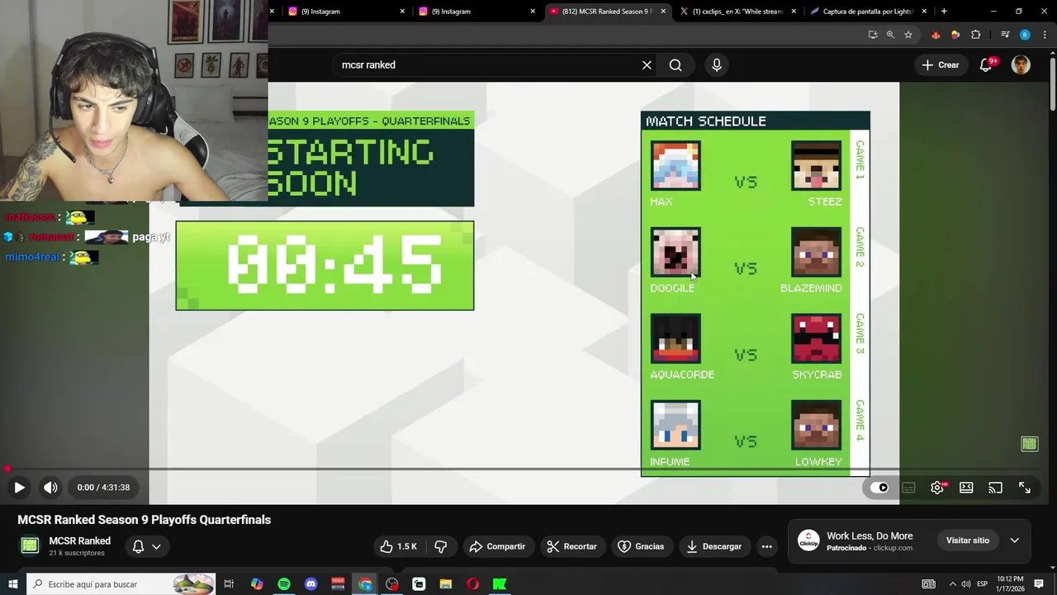Click Visitar sitio on the ClickUp ad
The height and width of the screenshot is (595, 1057).
967,540
